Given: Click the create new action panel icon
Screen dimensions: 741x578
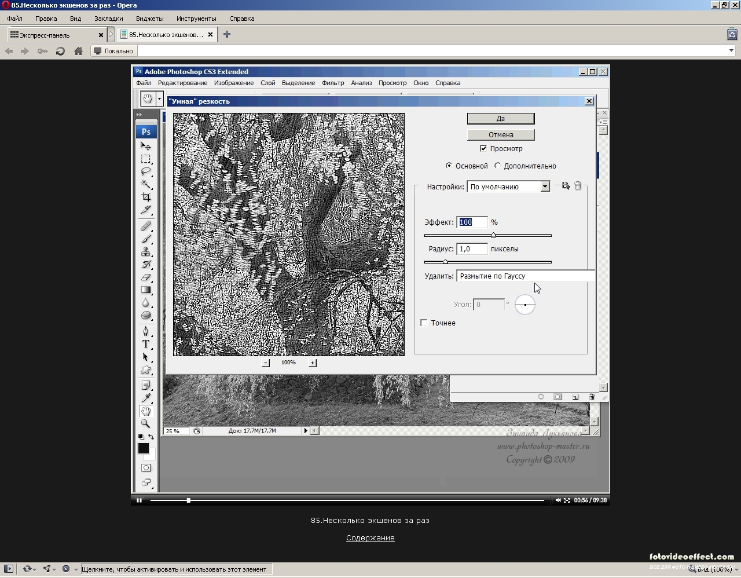Looking at the screenshot, I should pyautogui.click(x=575, y=397).
